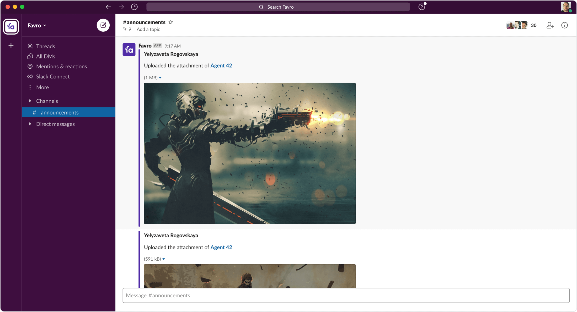Screen dimensions: 577x312
Task: Select the announcements channel in sidebar
Action: [60, 112]
